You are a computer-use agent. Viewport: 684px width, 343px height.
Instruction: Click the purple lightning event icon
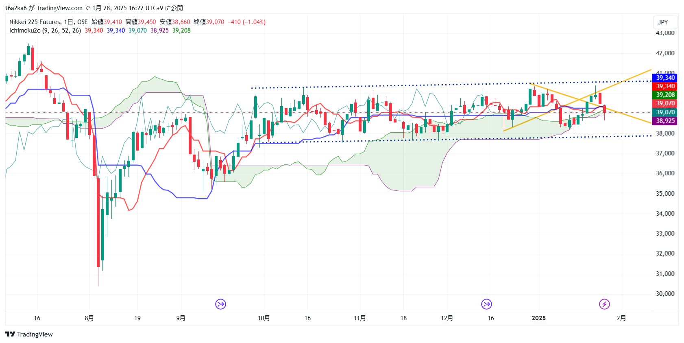click(604, 304)
